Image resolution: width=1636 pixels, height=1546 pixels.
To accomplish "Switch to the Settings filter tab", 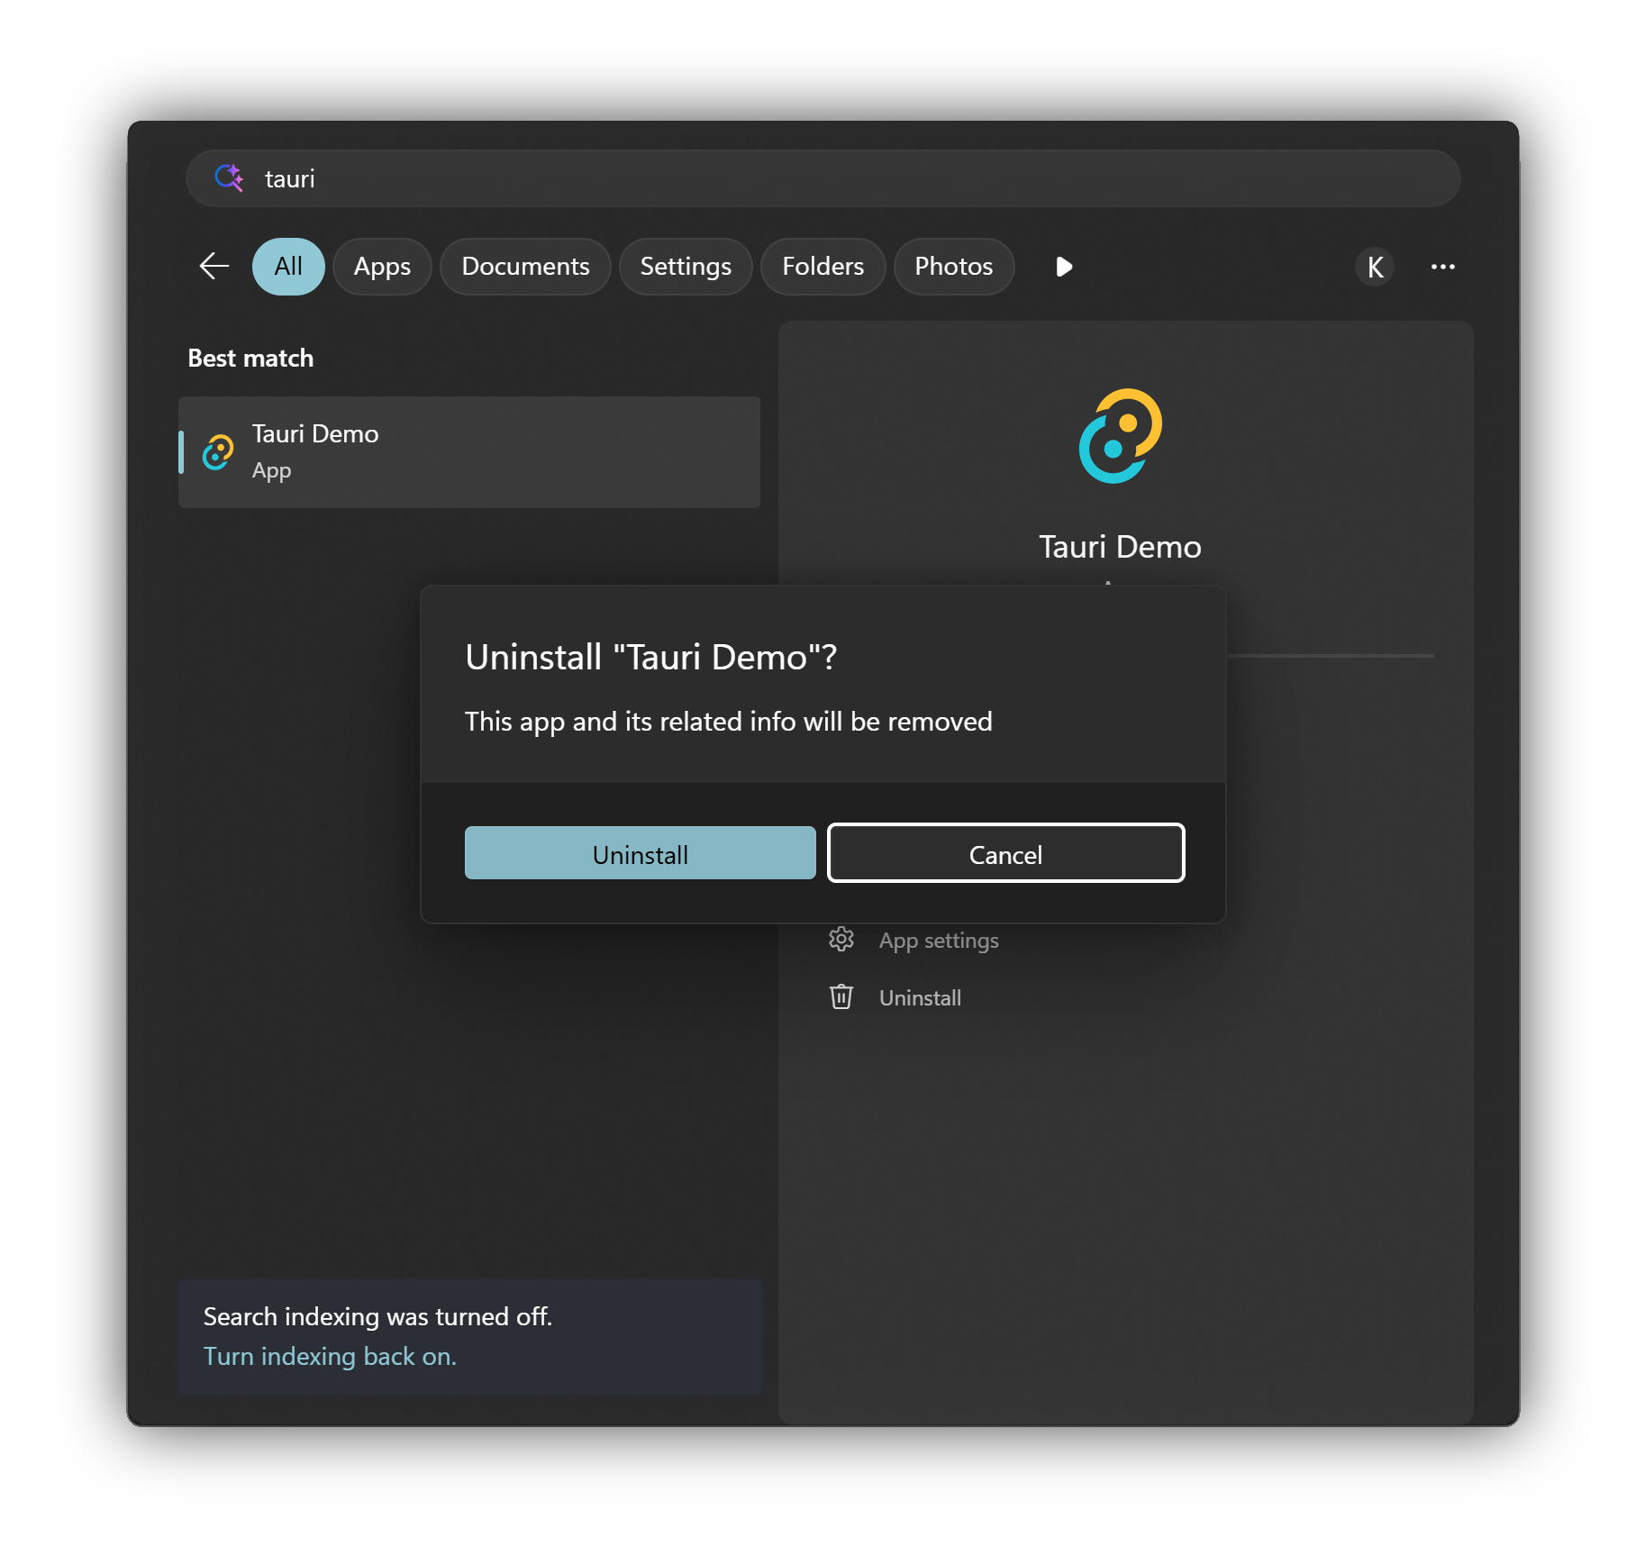I will pos(686,267).
